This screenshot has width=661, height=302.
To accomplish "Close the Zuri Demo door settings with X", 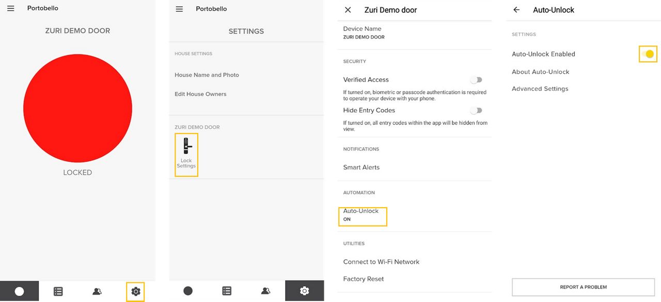I will click(x=348, y=10).
